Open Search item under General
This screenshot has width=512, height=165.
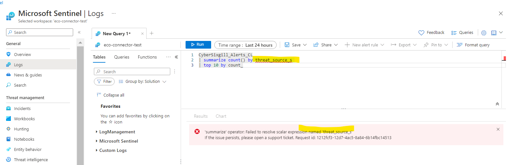pos(20,85)
